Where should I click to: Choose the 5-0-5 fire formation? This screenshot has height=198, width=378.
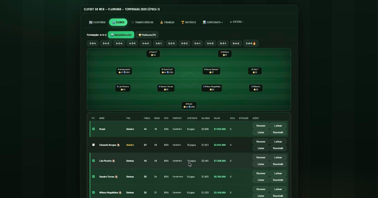pos(251,43)
